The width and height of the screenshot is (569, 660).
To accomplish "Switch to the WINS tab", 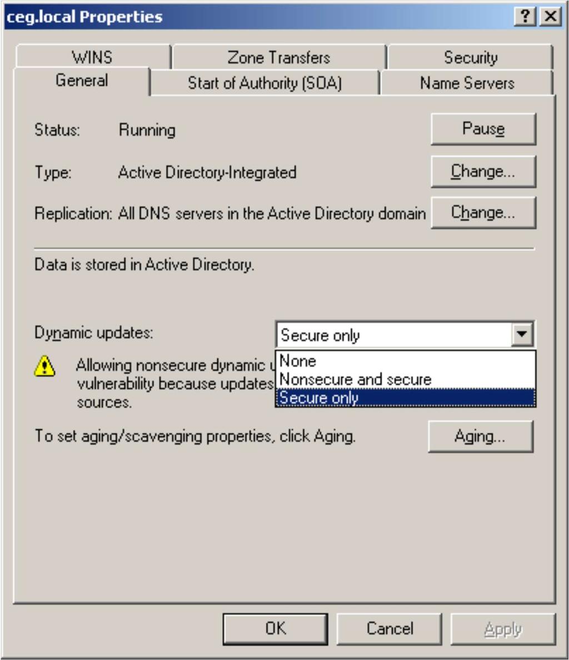I will click(93, 57).
